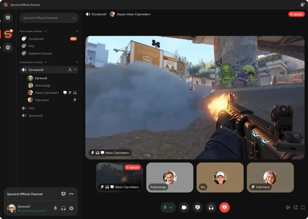The width and height of the screenshot is (308, 219).
Task: Open the Syncord Official Channel options menu
Action: click(74, 18)
